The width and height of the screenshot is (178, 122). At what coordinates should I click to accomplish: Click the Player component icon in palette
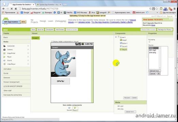(x=4, y=57)
